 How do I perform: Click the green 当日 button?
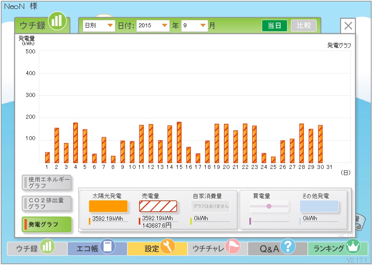pos(275,25)
